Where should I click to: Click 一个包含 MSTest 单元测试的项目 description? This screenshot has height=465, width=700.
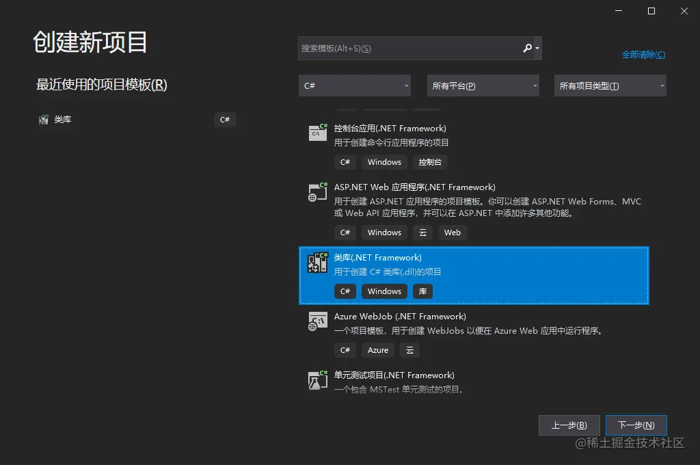click(x=399, y=390)
